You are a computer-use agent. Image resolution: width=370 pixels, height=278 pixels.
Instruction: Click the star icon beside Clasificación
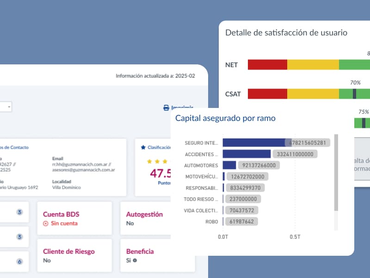pyautogui.click(x=143, y=147)
